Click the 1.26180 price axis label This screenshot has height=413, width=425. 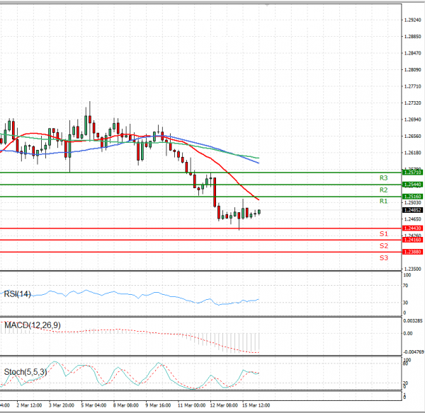pyautogui.click(x=412, y=153)
